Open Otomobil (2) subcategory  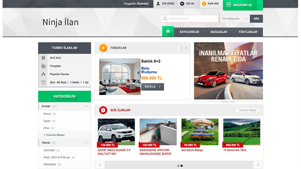[51, 150]
